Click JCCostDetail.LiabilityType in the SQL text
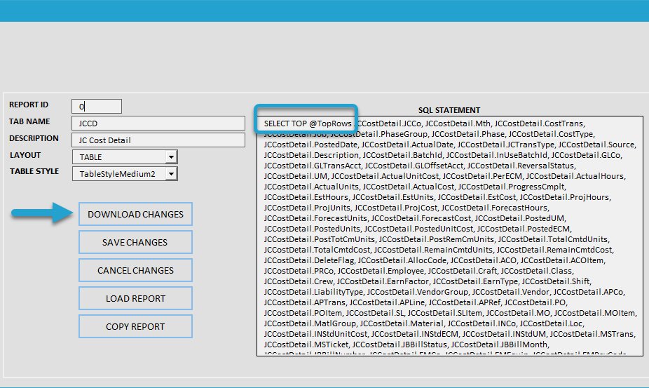649x388 pixels. click(313, 292)
